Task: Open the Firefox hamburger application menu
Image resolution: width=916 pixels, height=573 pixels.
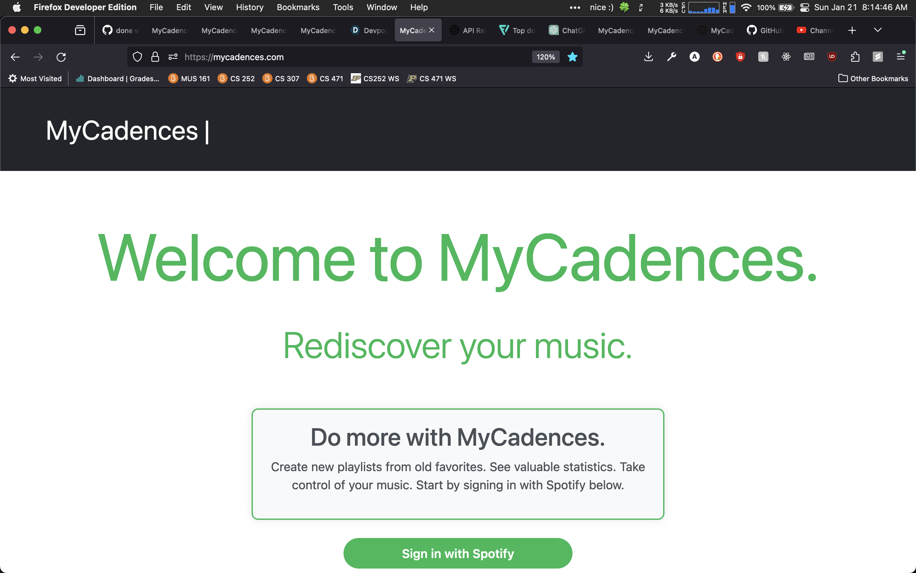Action: pos(900,57)
